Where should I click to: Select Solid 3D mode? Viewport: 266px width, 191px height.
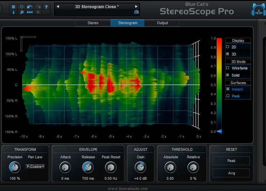click(228, 75)
